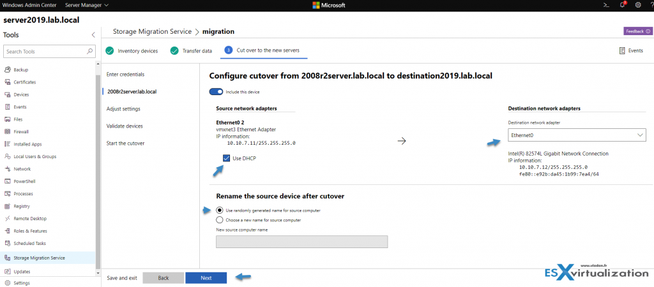
Task: Select the Adjust settings step
Action: click(x=123, y=109)
